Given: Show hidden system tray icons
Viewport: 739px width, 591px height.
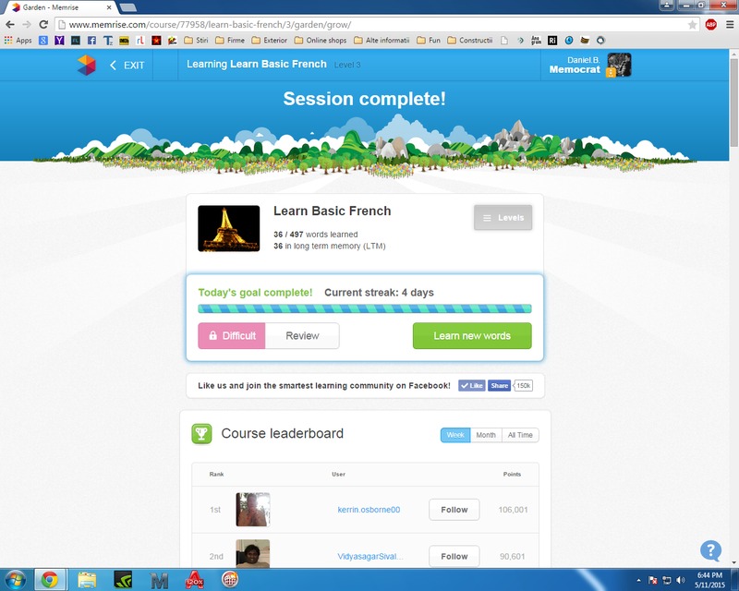Looking at the screenshot, I should (x=638, y=580).
